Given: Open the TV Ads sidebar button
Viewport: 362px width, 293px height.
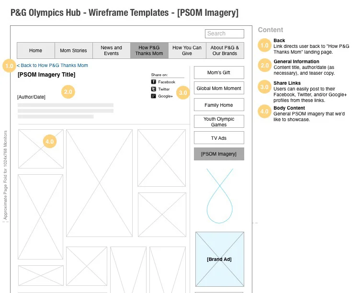Looking at the screenshot, I should click(219, 138).
